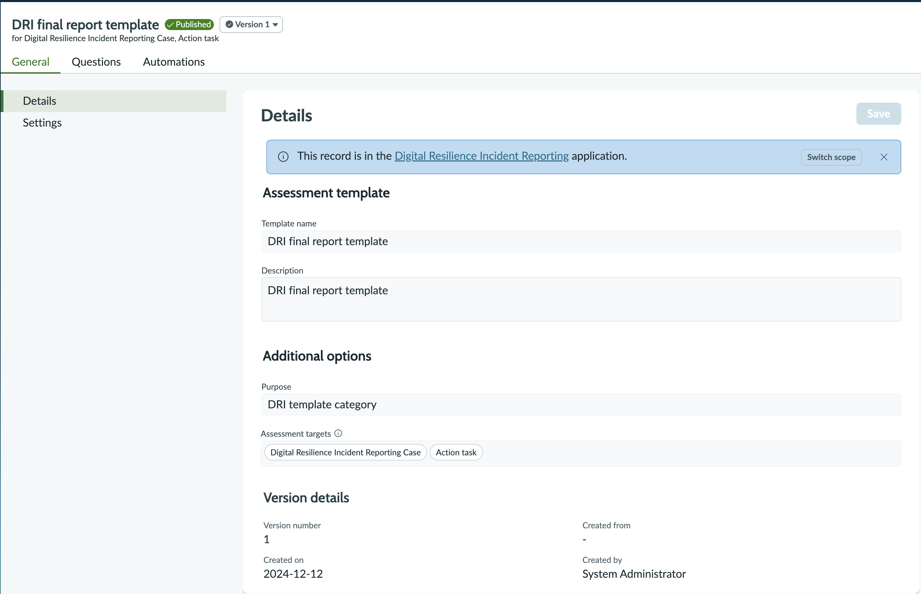Click the Version details heading
The height and width of the screenshot is (594, 921).
coord(306,498)
